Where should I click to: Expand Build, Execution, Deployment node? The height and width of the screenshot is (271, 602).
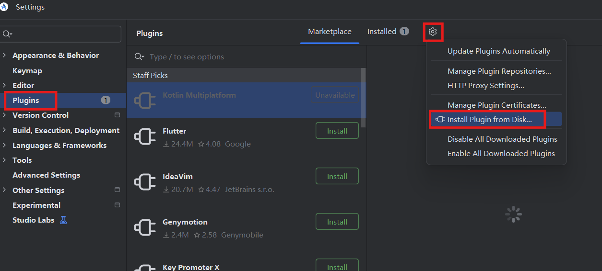pyautogui.click(x=4, y=130)
